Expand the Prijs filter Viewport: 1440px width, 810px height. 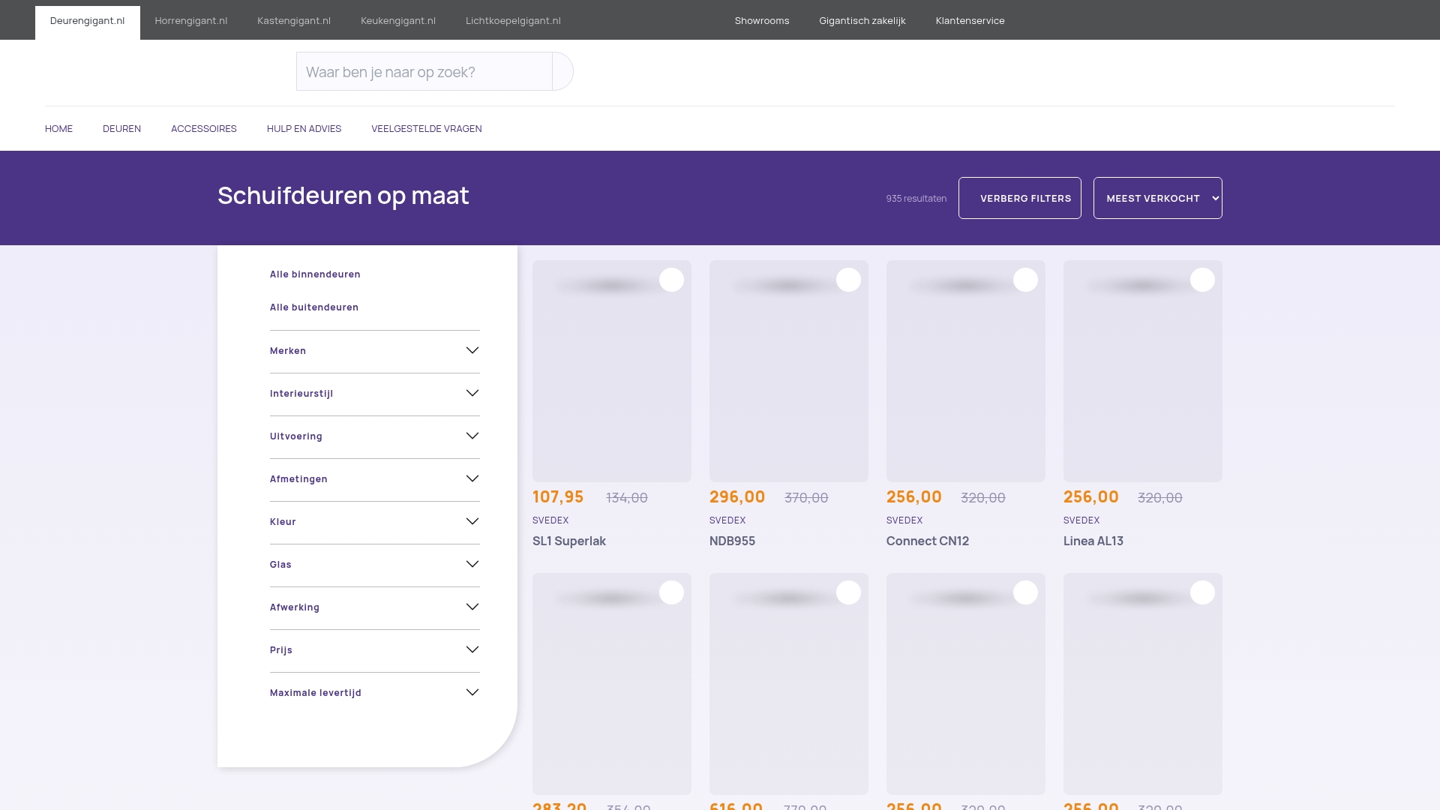(375, 650)
